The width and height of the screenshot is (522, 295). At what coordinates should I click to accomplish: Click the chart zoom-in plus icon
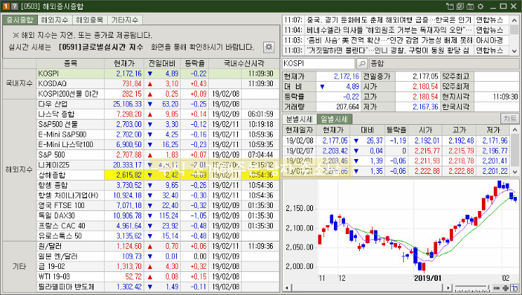(x=506, y=288)
